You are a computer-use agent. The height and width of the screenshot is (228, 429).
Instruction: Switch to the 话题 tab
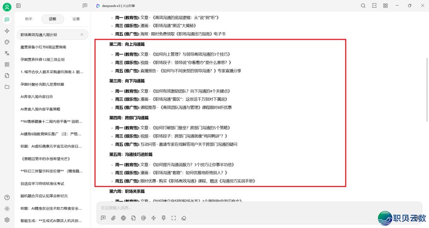click(x=52, y=19)
